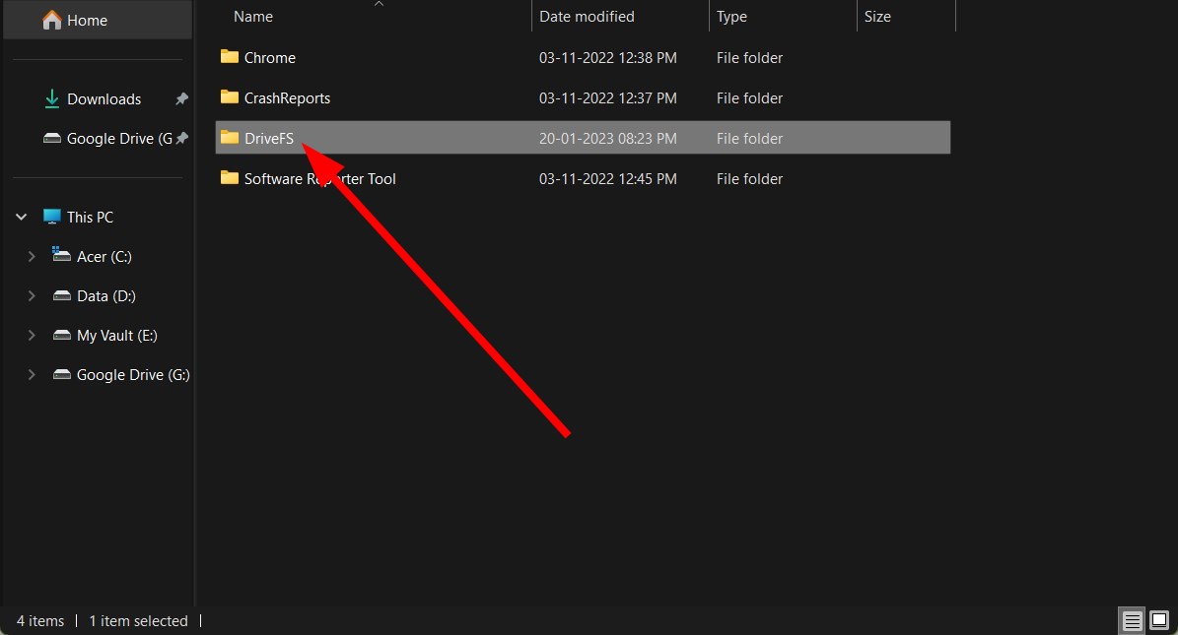Select the Software Reporter Tool folder name
The height and width of the screenshot is (635, 1178).
(x=320, y=178)
